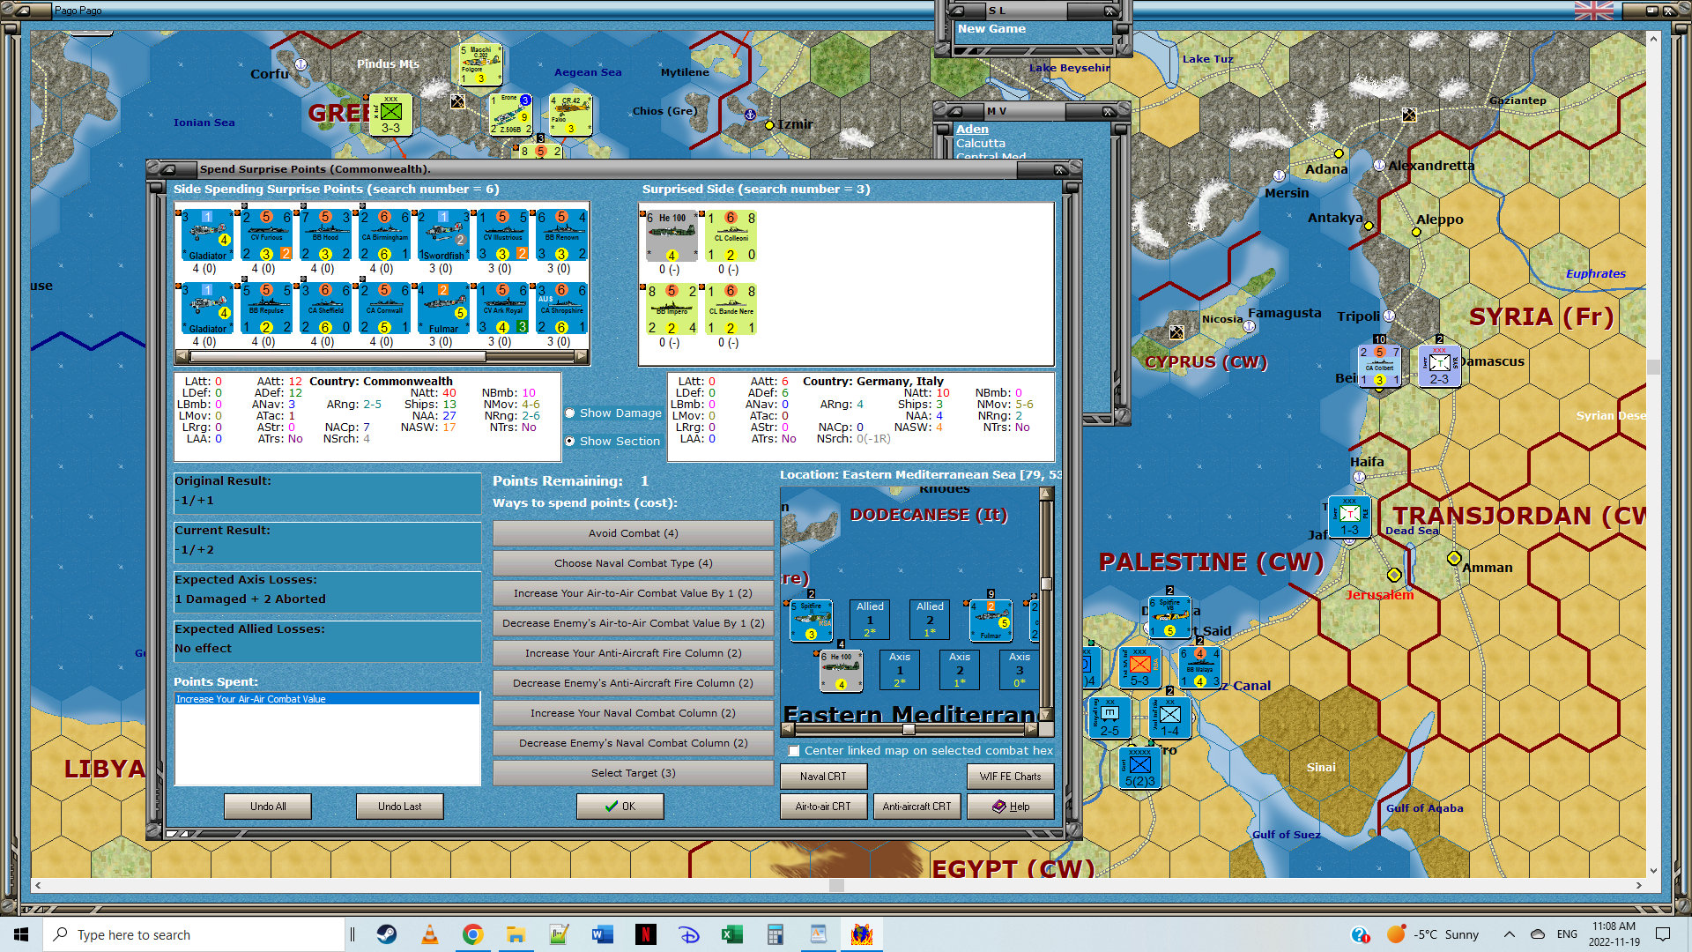The width and height of the screenshot is (1692, 952).
Task: Click the He 100 aircraft counter
Action: (672, 235)
